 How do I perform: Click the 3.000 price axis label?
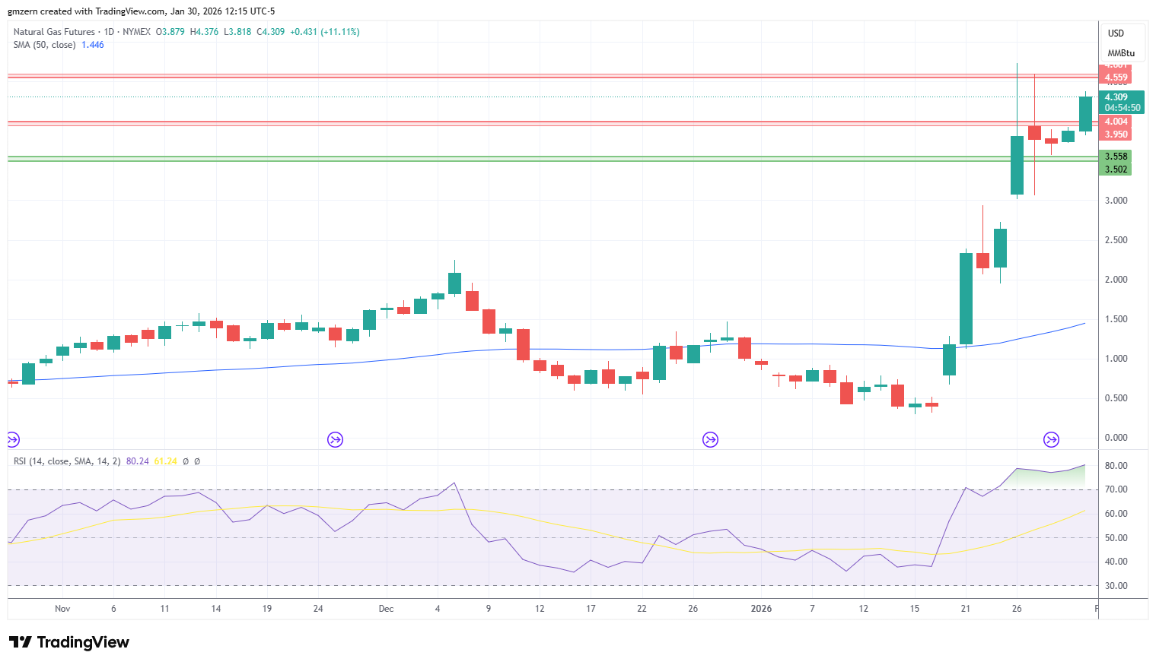click(x=1116, y=201)
